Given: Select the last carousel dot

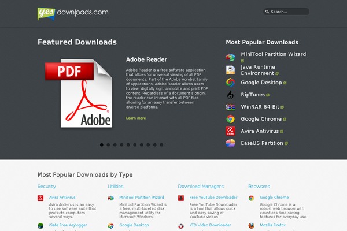Looking at the screenshot, I should click(x=161, y=145).
